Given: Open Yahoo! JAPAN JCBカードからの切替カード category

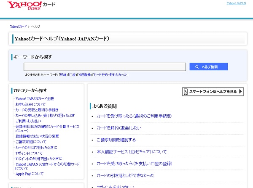Looking at the screenshot, I should 47,166.
